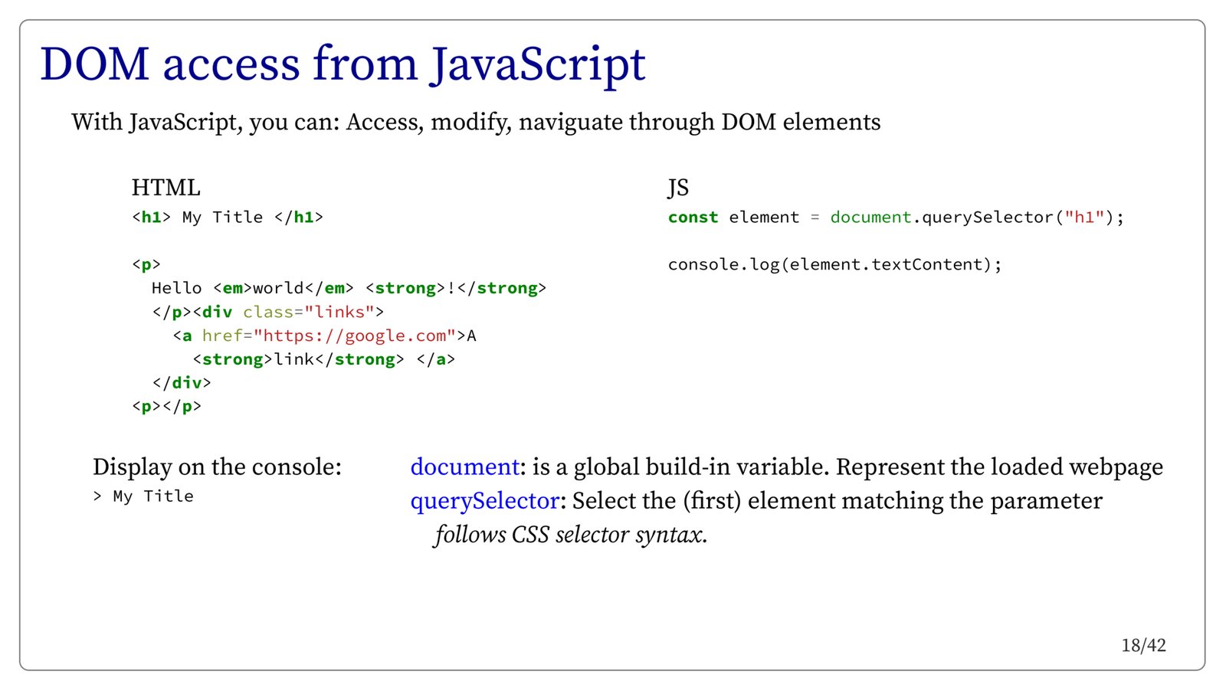Open the https://google.com URL in the code
This screenshot has height=691, width=1226.
click(354, 336)
